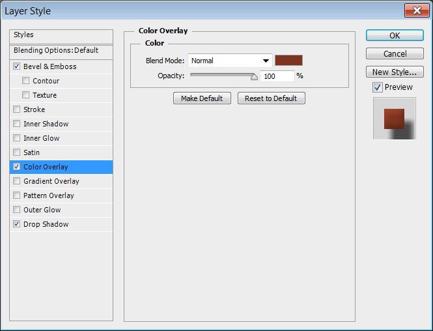
Task: Tick the Gradient Overlay checkbox
Action: click(x=16, y=181)
